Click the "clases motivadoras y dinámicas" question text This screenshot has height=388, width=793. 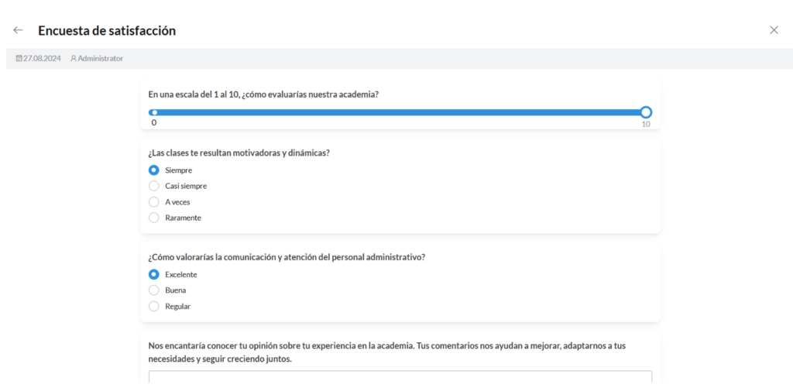tap(239, 153)
